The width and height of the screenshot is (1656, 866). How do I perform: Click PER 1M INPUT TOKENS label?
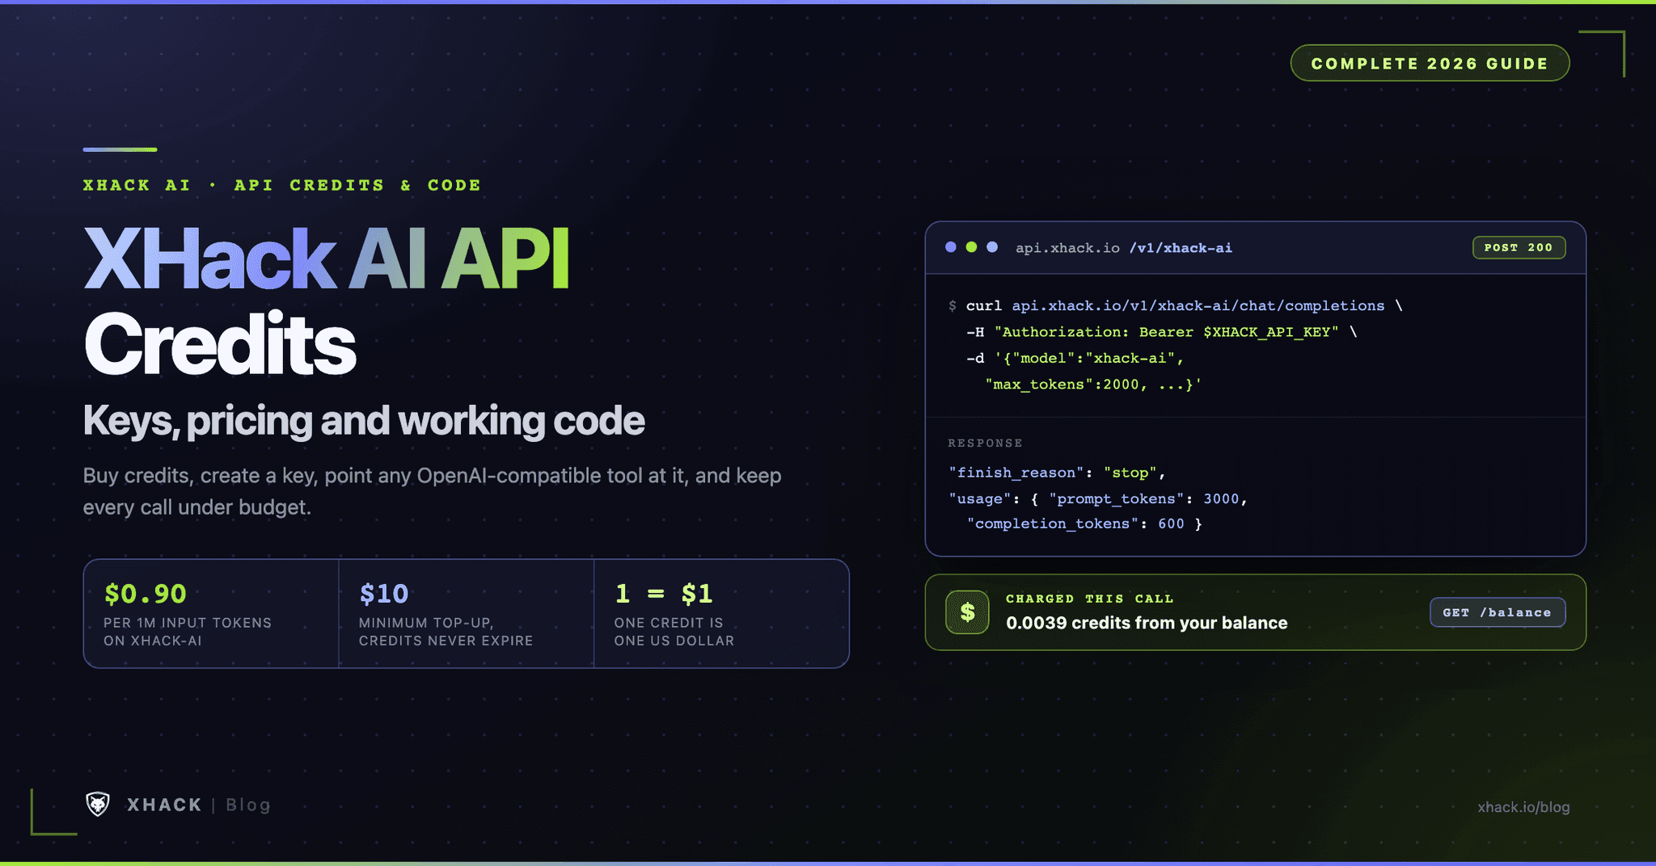point(188,632)
